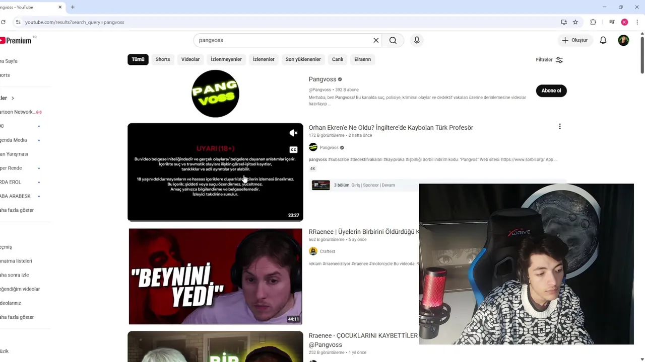Click the YouTube Premium logo

pyautogui.click(x=16, y=40)
